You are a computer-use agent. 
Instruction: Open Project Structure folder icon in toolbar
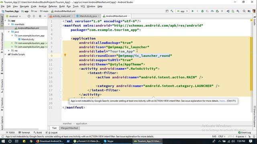pos(249,11)
